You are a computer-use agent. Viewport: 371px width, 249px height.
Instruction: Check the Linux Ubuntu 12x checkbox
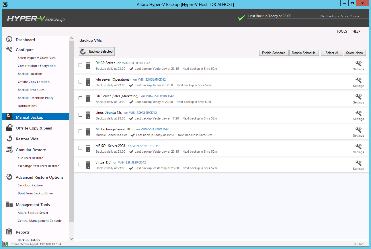81,115
